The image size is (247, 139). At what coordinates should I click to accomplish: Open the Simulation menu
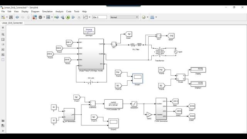point(47,12)
